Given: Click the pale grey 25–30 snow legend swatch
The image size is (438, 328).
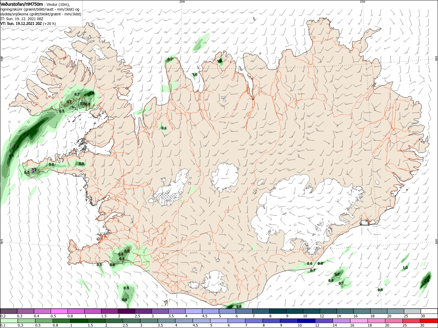Looking at the screenshot, I should (x=412, y=311).
